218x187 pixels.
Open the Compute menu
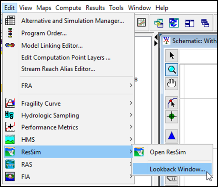[x=68, y=8]
